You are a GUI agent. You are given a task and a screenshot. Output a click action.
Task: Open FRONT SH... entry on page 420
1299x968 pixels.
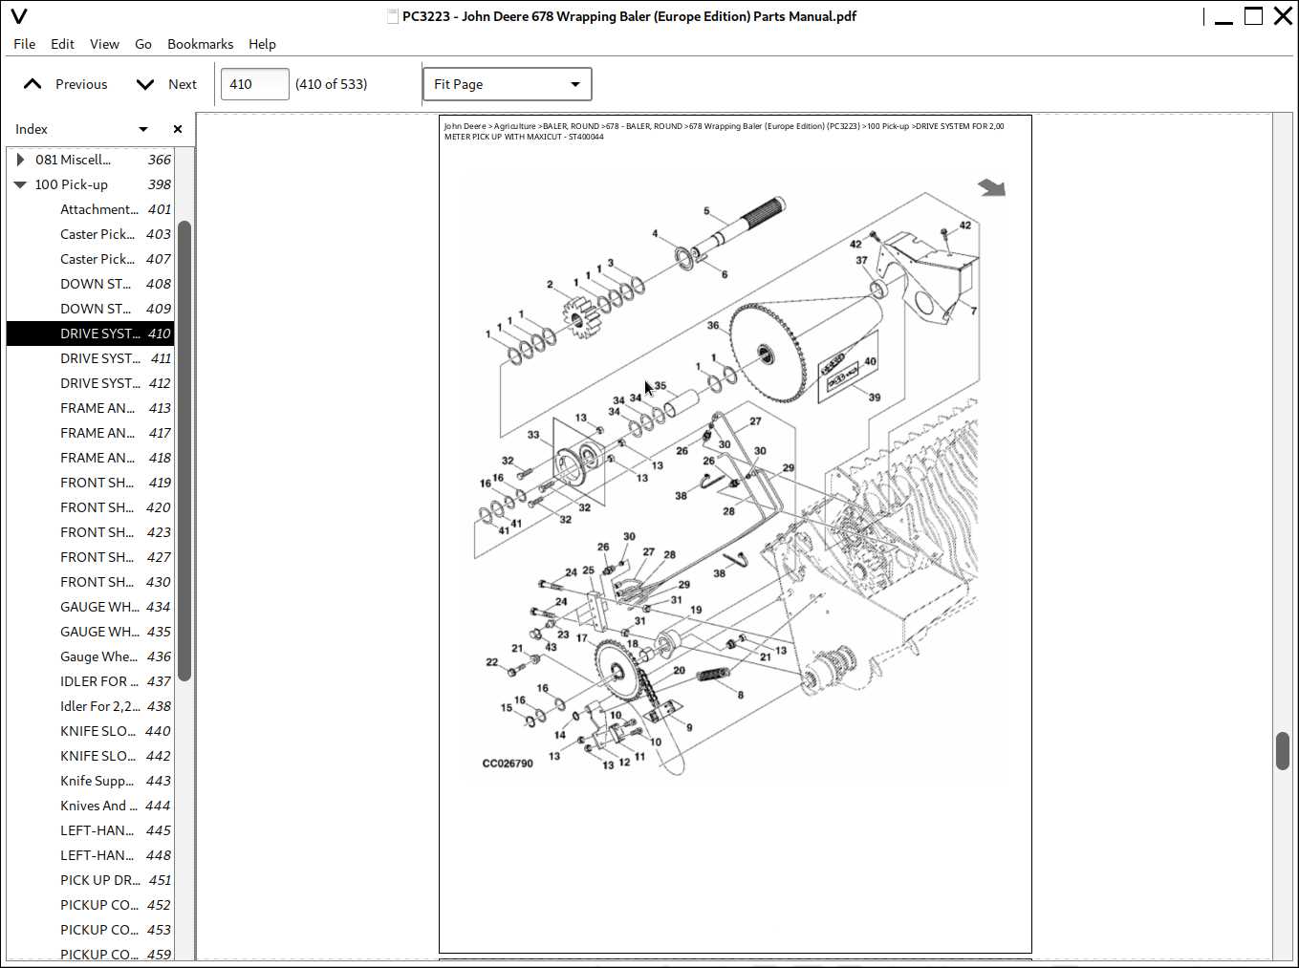tap(91, 507)
